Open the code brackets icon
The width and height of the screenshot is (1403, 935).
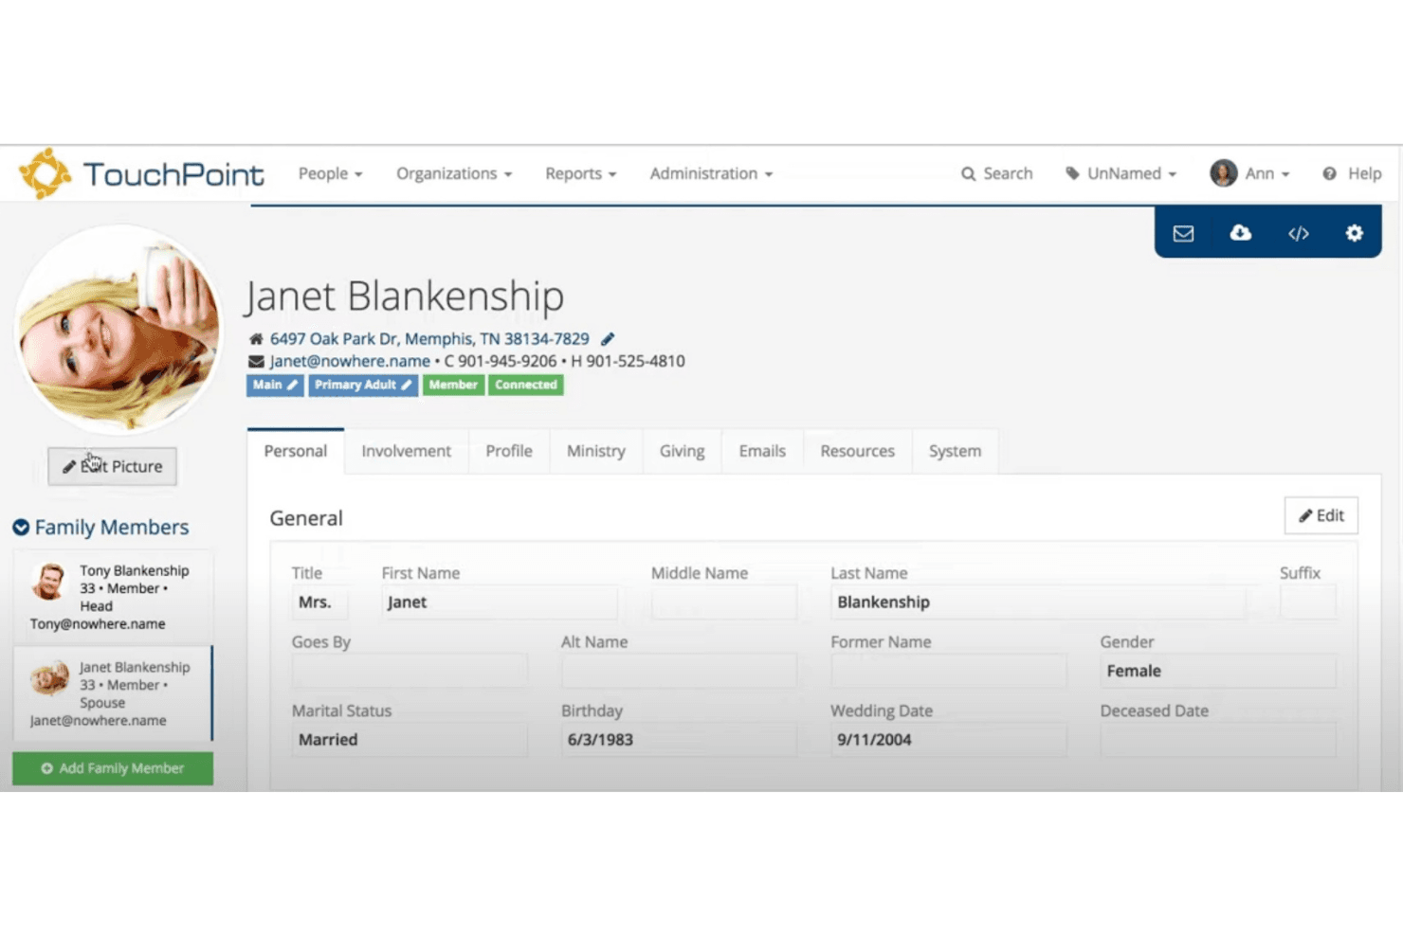pos(1298,233)
